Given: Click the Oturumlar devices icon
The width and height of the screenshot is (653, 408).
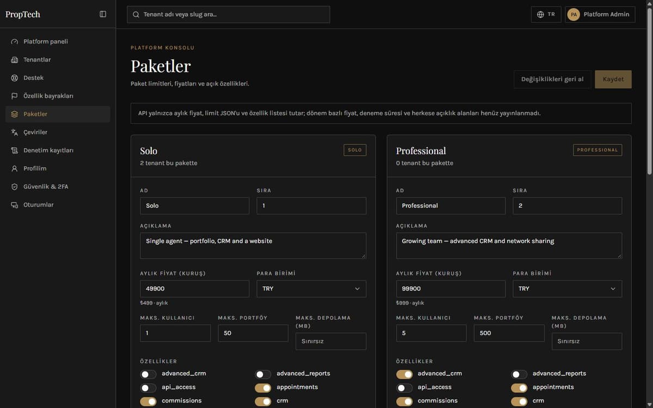Looking at the screenshot, I should coord(15,205).
